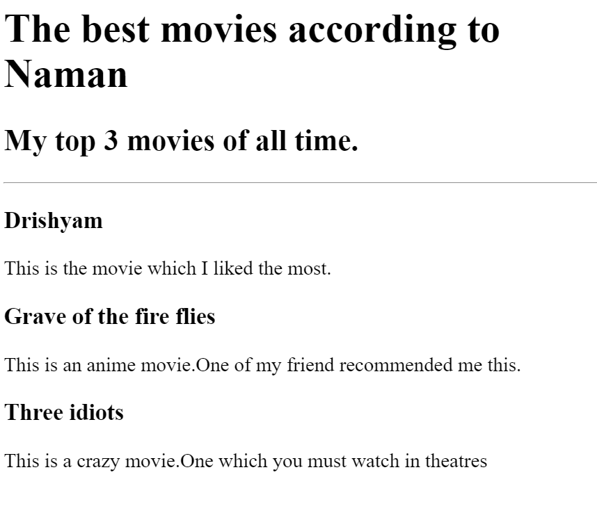Select the 'Three idiots' movie heading

click(64, 412)
